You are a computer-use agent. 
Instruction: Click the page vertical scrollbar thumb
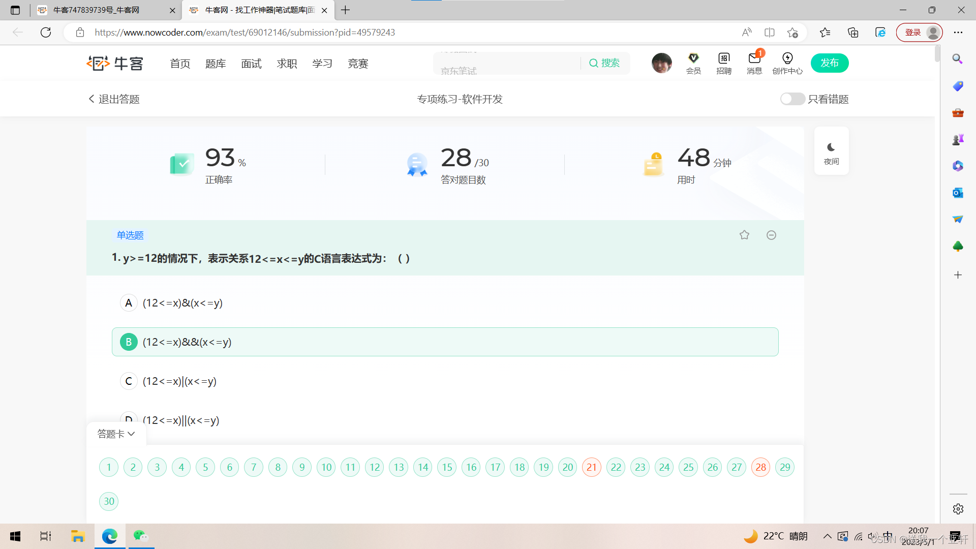pyautogui.click(x=937, y=54)
